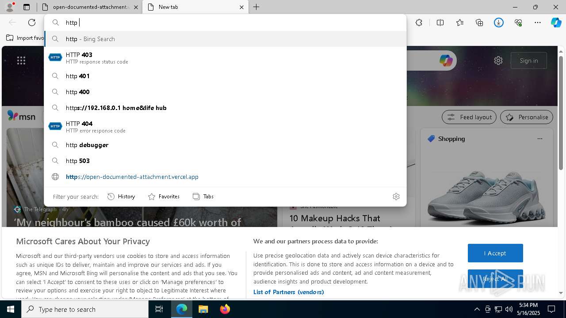Close the New tab tab
This screenshot has height=318, width=566.
pos(241,7)
